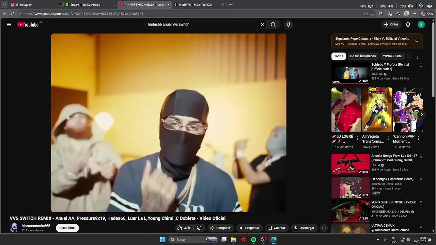Image resolution: width=436 pixels, height=245 pixels.
Task: Open the Crear menu button
Action: tap(391, 24)
